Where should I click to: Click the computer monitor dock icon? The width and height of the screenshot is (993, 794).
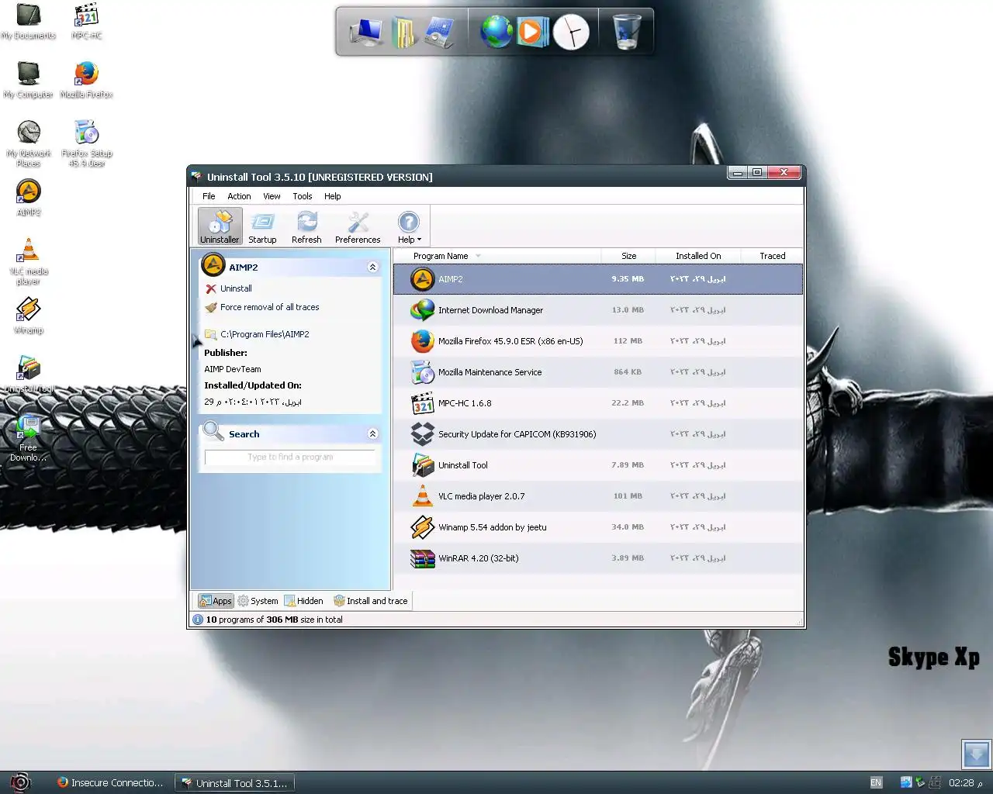[x=365, y=32]
